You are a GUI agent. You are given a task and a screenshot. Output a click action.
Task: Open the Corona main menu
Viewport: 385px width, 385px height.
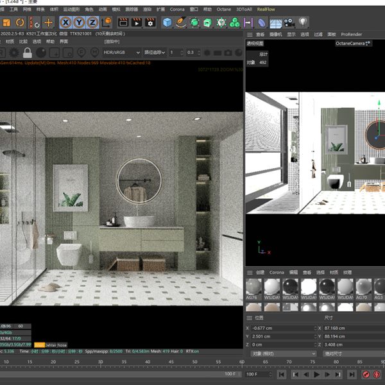177,10
